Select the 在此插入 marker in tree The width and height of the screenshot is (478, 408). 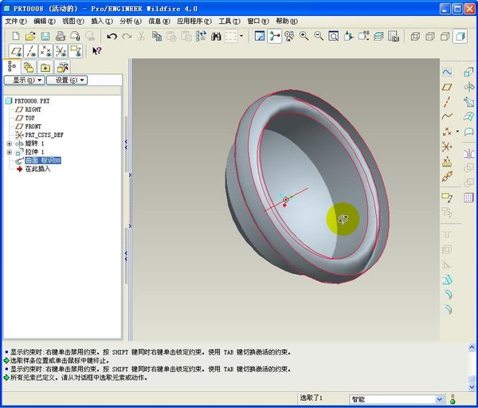[x=37, y=169]
